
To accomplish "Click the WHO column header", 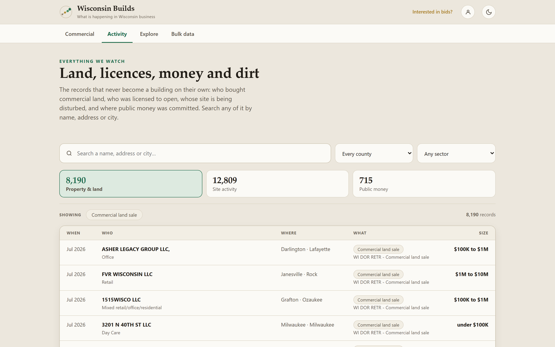I will coord(107,233).
